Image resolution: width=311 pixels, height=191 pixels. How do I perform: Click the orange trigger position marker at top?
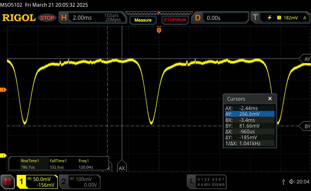pos(159,30)
